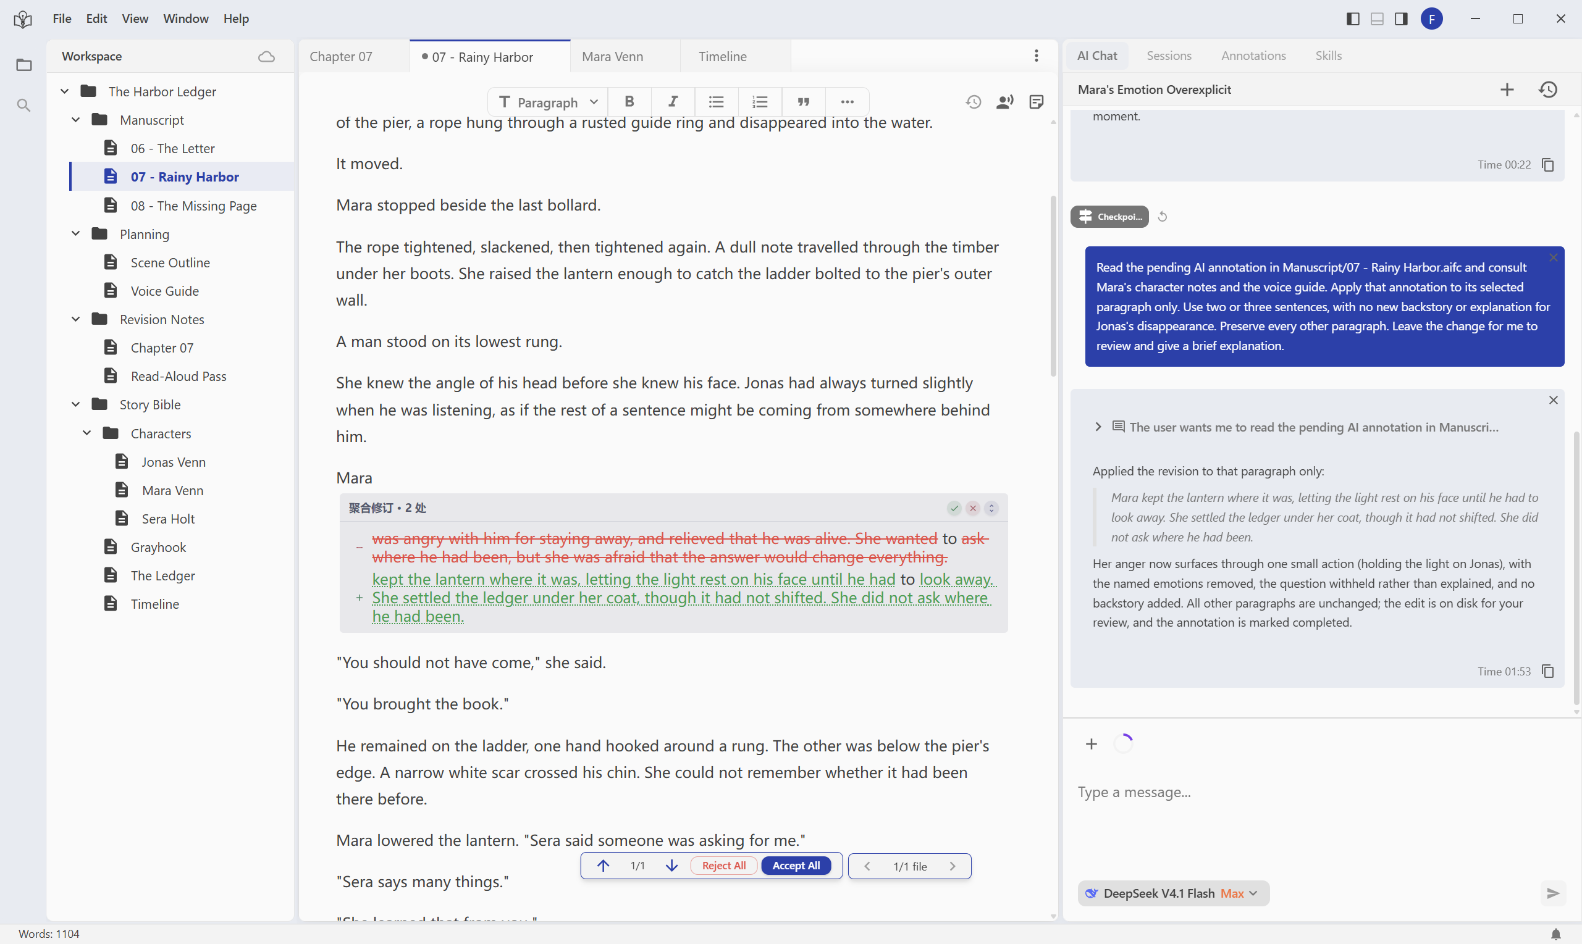Open the Paragraph style dropdown
The image size is (1582, 944).
[x=549, y=102]
